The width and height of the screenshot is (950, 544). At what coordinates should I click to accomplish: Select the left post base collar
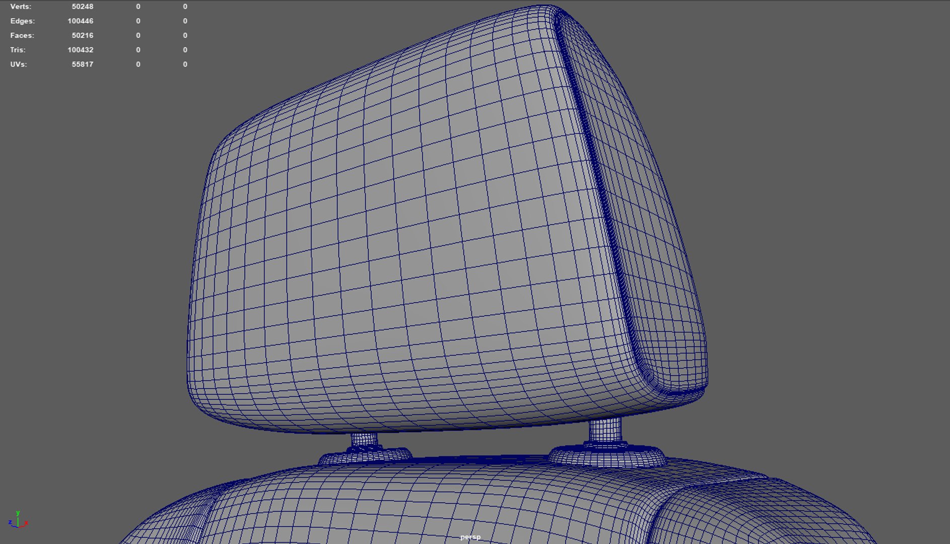coord(365,456)
